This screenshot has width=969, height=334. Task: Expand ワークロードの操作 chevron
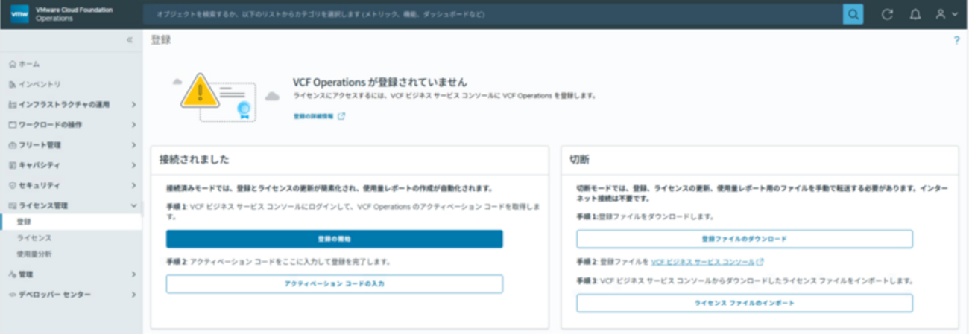click(x=133, y=125)
